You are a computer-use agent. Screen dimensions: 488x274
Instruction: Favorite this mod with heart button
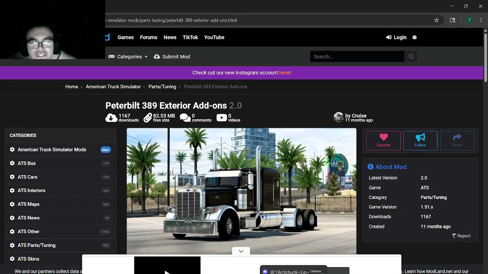click(384, 140)
